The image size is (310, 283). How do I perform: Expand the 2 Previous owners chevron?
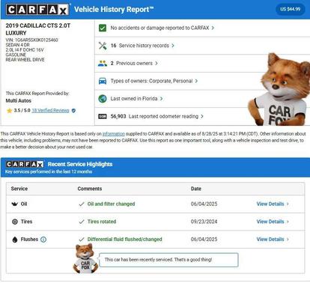pyautogui.click(x=156, y=64)
